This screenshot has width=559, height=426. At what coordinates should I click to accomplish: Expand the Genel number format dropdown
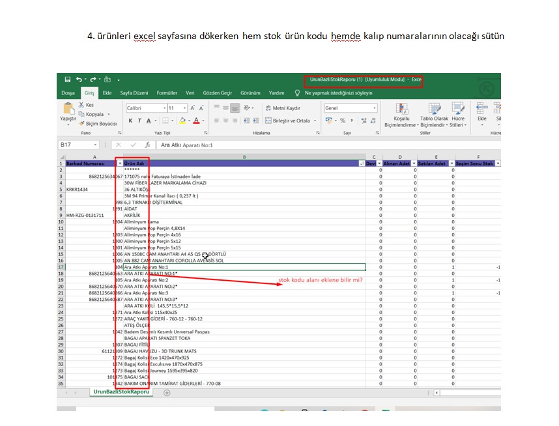(375, 108)
